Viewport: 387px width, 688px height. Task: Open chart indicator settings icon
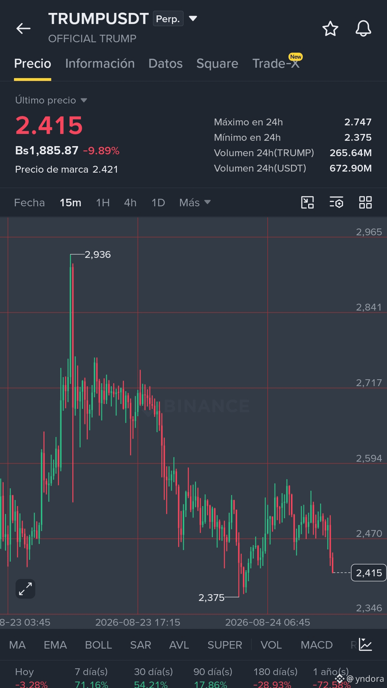click(336, 202)
